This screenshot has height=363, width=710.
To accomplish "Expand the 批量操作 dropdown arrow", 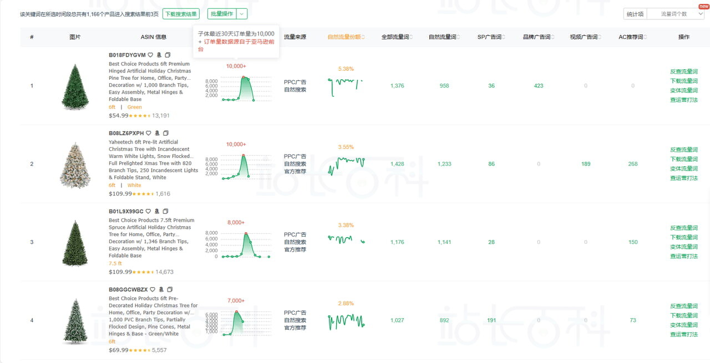I will pyautogui.click(x=242, y=14).
